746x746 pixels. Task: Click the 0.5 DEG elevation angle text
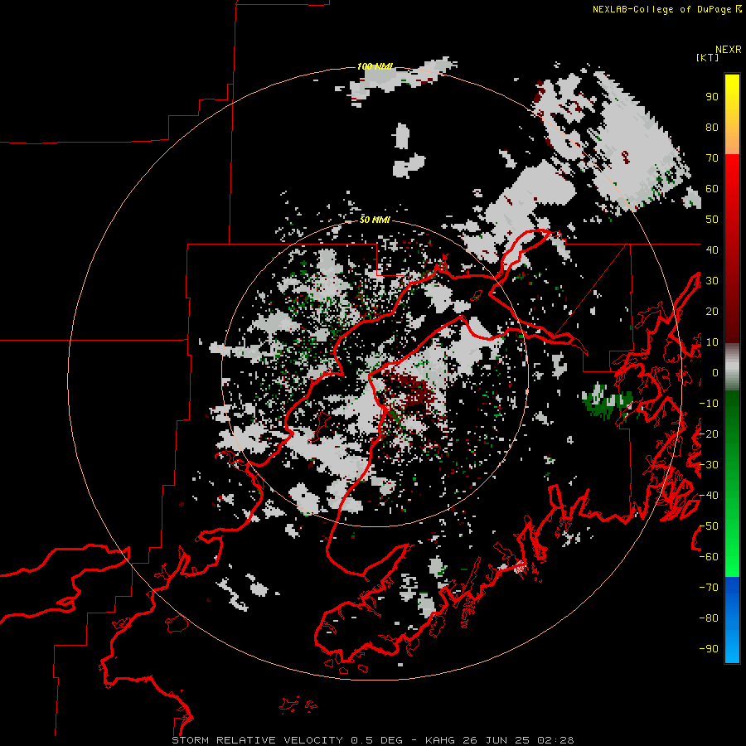[376, 740]
